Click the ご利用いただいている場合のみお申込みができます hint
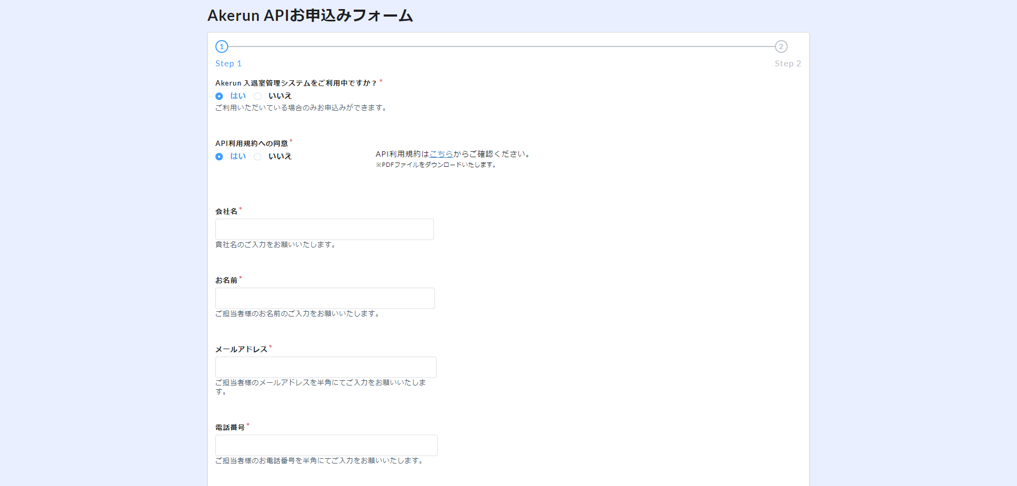Screen dimensions: 1017x486 [x=301, y=107]
